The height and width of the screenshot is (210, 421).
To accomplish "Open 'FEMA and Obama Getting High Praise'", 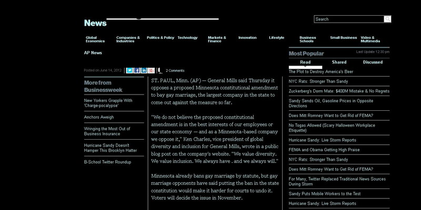I will 324,150.
